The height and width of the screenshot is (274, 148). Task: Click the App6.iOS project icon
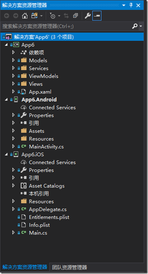point(16,154)
